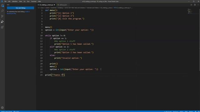
Task: Click the code minimap preview
Action: (190, 11)
